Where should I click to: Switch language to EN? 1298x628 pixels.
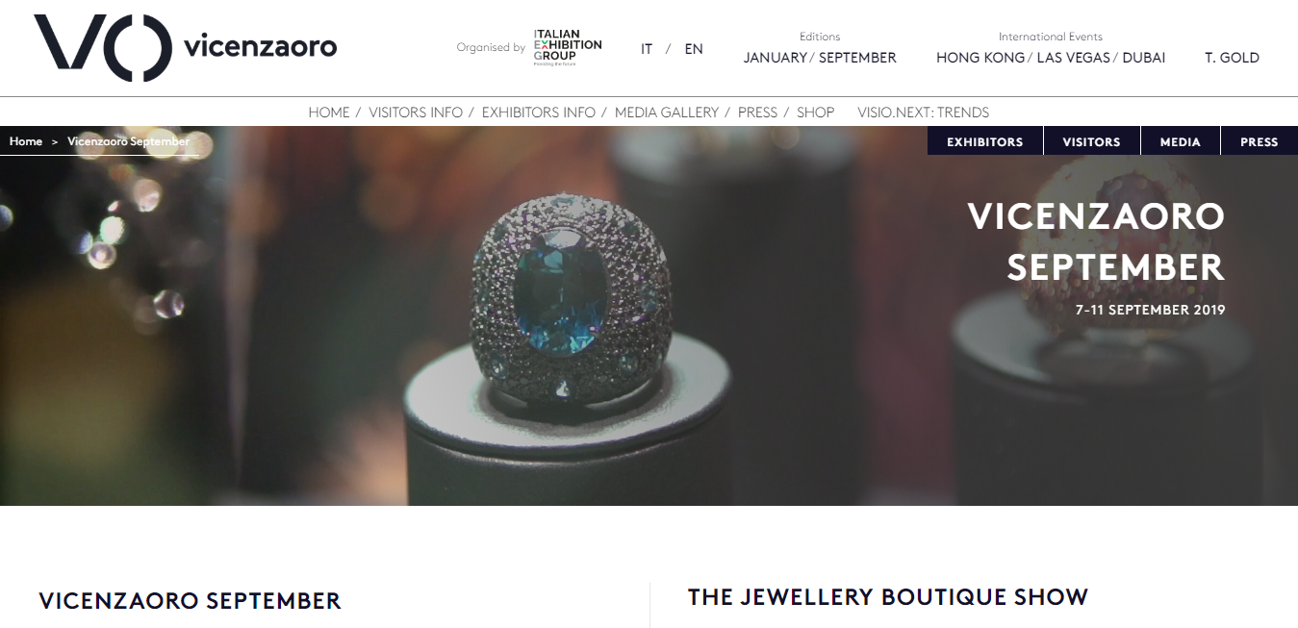[694, 49]
